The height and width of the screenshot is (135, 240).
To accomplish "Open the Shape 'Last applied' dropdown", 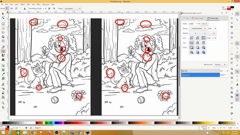I will (x=72, y=9).
